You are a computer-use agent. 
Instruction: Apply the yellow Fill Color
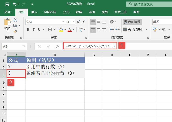[61, 30]
